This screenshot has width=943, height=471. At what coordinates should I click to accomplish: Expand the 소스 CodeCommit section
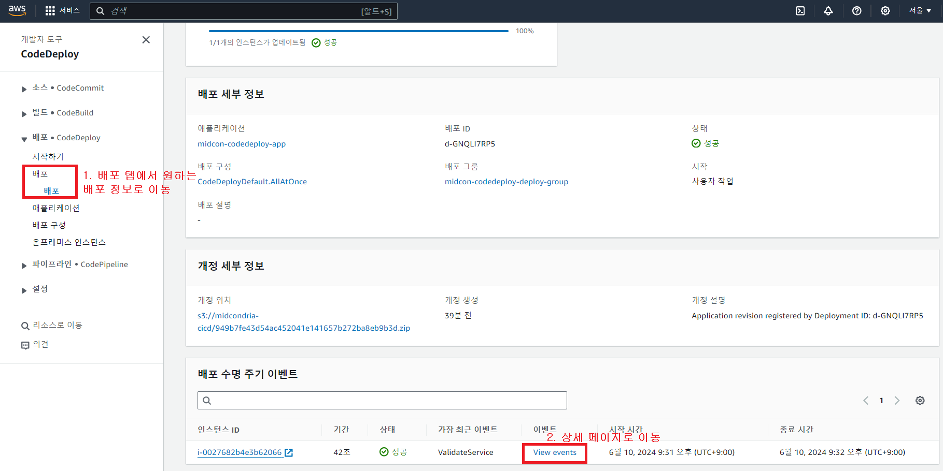coord(24,89)
